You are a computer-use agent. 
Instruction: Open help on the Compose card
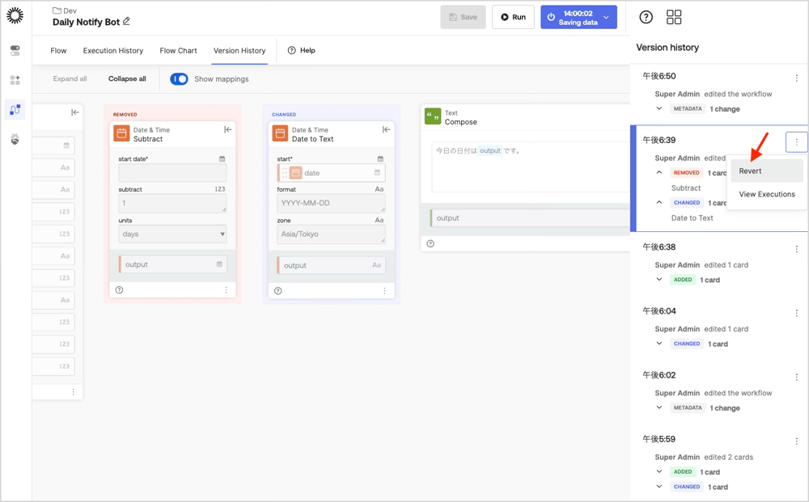430,244
